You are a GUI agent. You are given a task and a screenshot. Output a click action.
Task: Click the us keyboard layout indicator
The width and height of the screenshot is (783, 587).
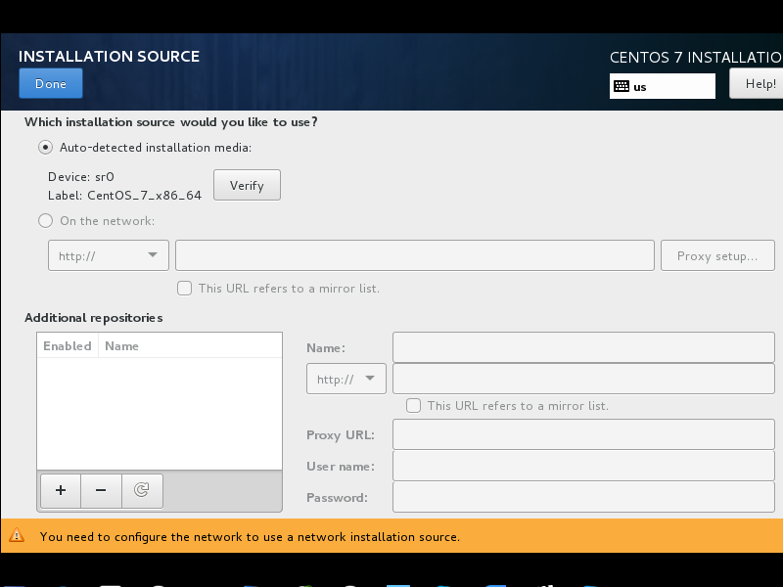663,86
